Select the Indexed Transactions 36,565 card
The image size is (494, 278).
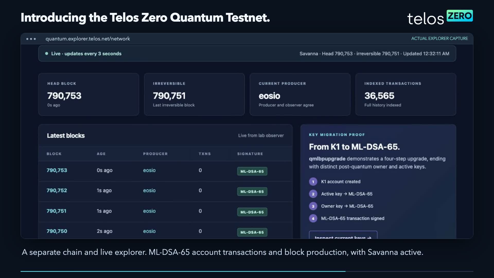[x=406, y=94]
